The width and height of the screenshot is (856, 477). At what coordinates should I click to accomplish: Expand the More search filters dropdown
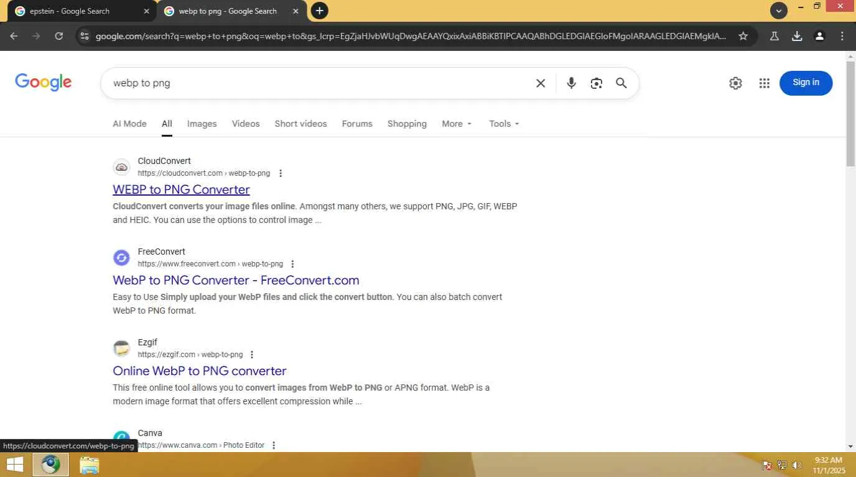[457, 124]
